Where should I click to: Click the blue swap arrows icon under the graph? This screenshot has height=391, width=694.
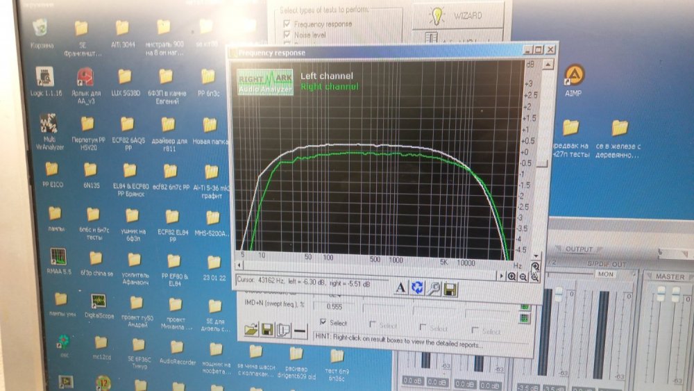coord(417,288)
